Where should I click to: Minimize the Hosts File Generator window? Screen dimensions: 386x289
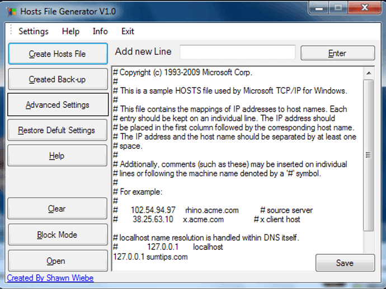coord(319,8)
